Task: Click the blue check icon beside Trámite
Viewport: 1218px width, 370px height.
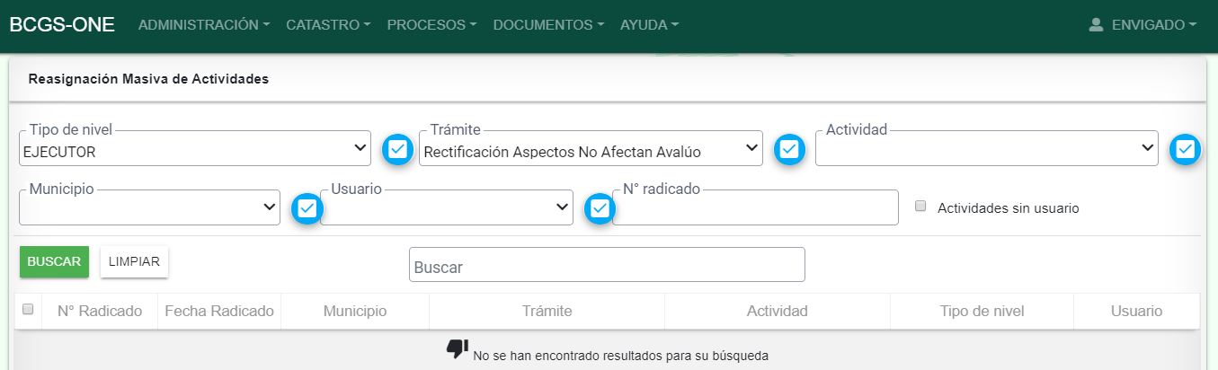Action: click(789, 149)
